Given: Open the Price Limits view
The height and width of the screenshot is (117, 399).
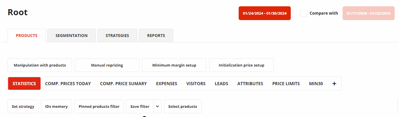Looking at the screenshot, I should [x=286, y=84].
